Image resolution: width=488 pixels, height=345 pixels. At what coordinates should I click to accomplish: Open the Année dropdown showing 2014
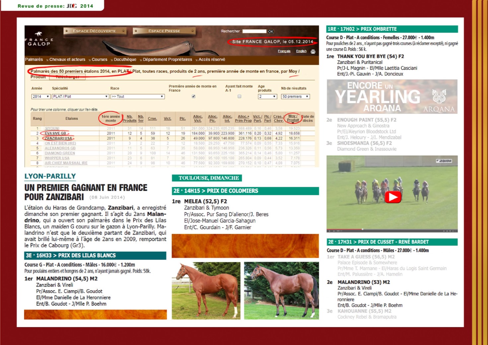pos(41,97)
